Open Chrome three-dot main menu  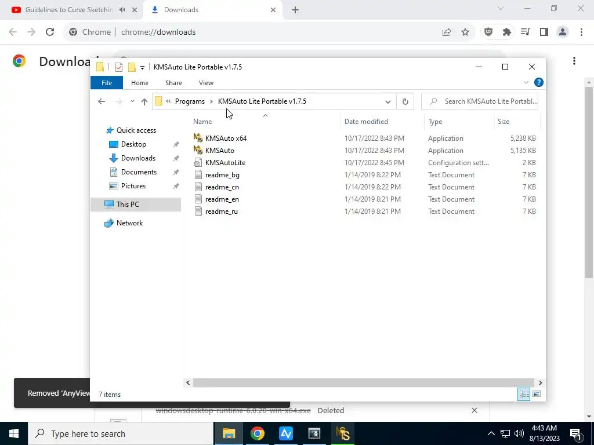[581, 32]
